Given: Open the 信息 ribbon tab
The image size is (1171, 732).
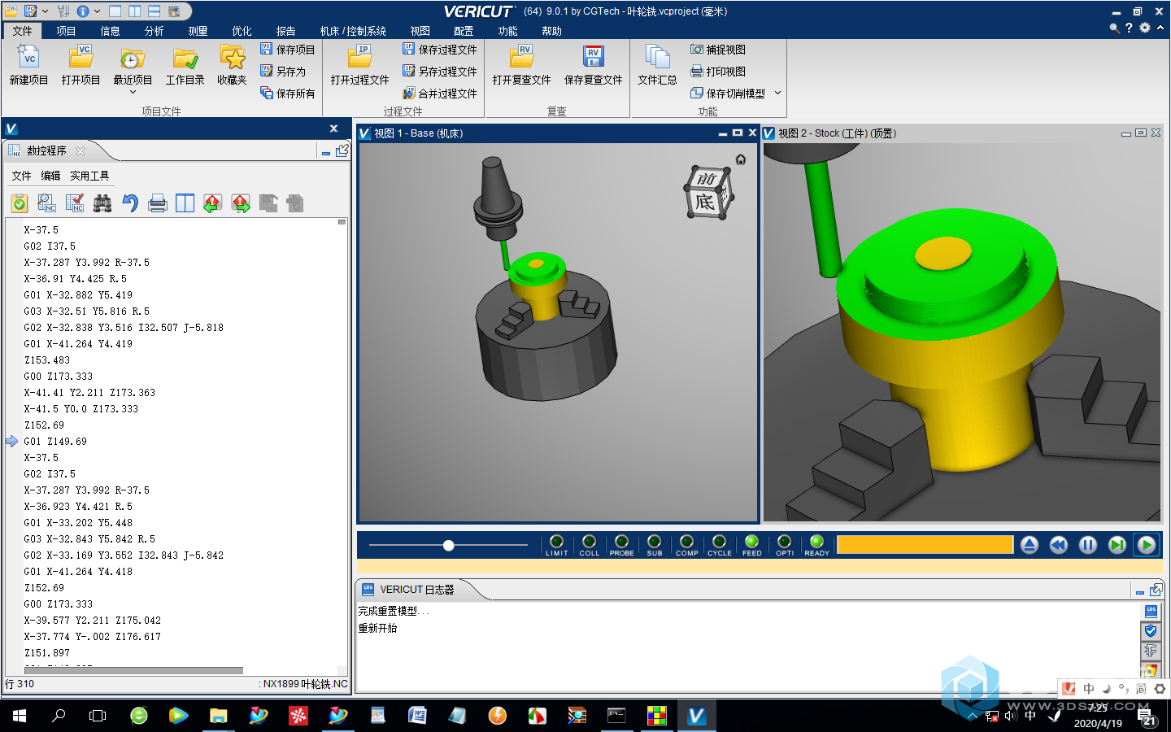Looking at the screenshot, I should pos(110,31).
